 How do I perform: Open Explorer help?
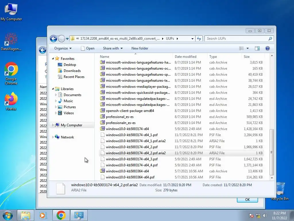click(x=268, y=48)
